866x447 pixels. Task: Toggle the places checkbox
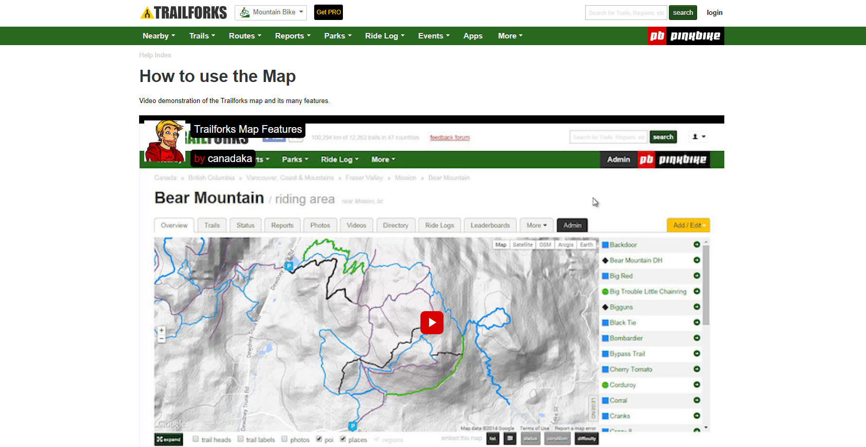(343, 439)
